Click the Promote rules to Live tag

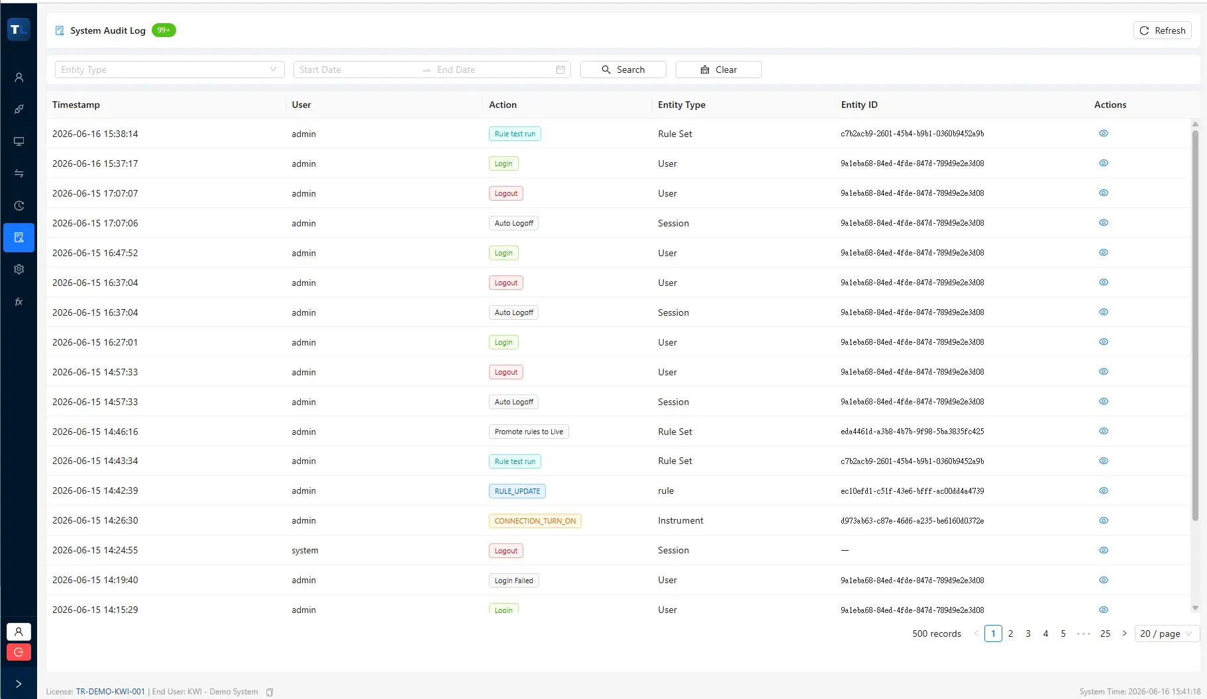(x=529, y=432)
